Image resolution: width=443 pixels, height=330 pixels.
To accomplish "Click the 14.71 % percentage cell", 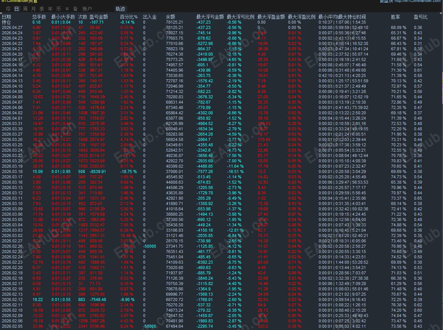I will click(x=128, y=155).
